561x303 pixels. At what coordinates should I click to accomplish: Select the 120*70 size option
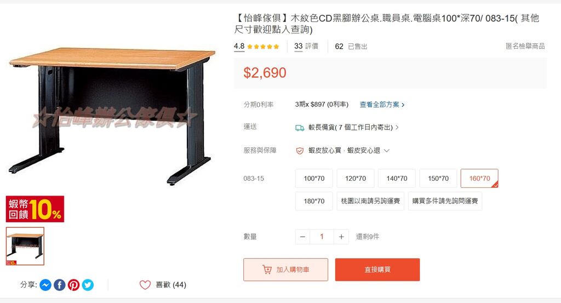(x=355, y=178)
